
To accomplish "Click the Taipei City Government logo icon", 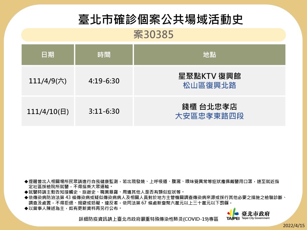I will point(233,214).
